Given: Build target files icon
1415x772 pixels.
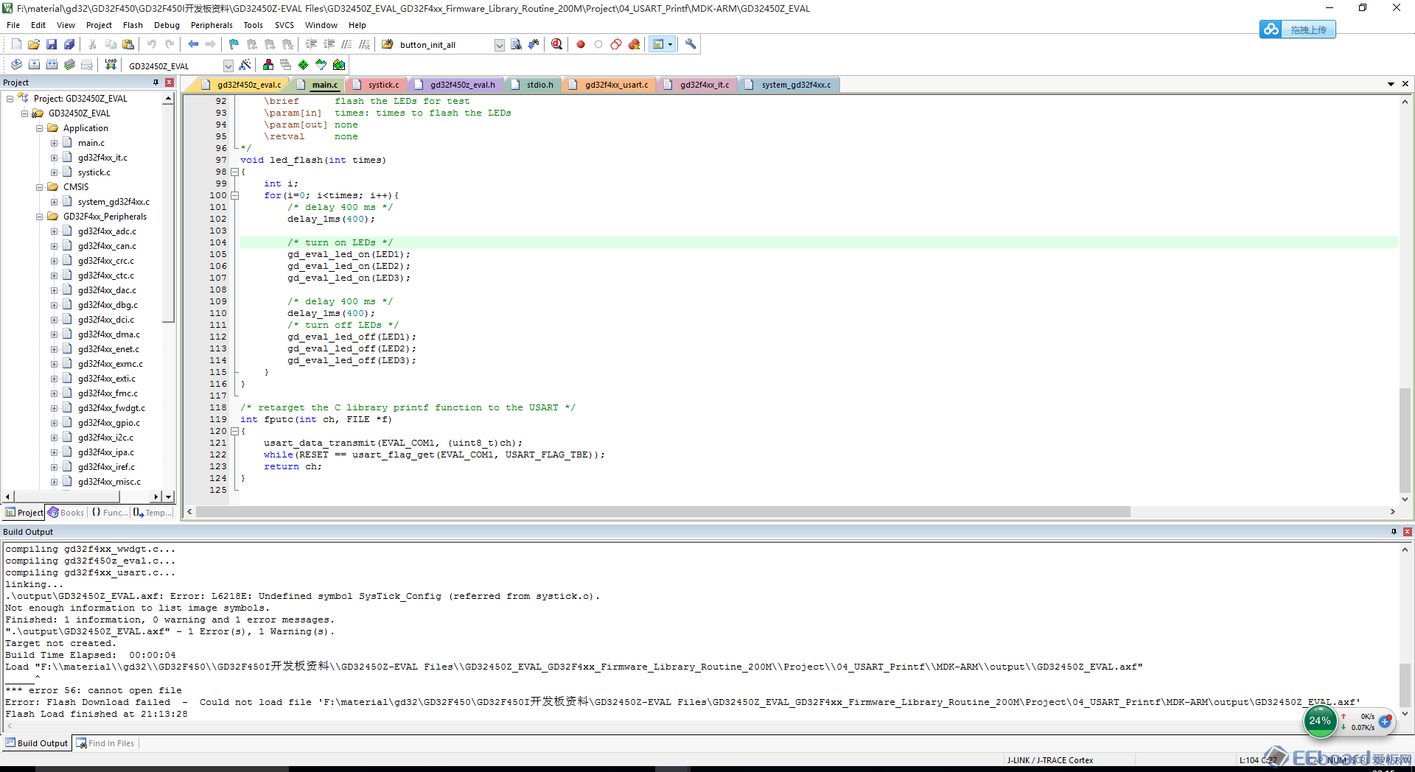Looking at the screenshot, I should pos(34,65).
